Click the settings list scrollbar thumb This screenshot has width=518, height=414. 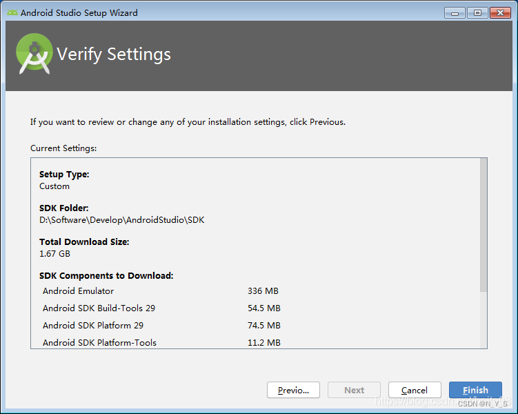coord(484,225)
